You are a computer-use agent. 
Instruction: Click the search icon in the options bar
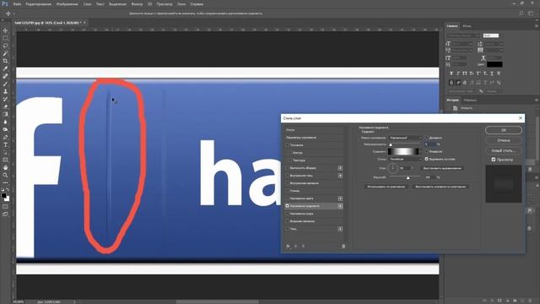tap(521, 14)
